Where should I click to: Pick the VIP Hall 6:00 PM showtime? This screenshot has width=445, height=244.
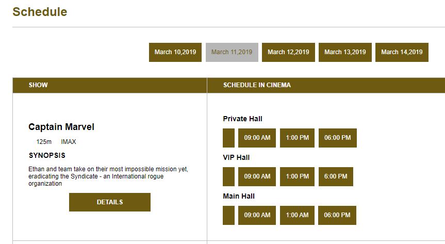tap(336, 176)
